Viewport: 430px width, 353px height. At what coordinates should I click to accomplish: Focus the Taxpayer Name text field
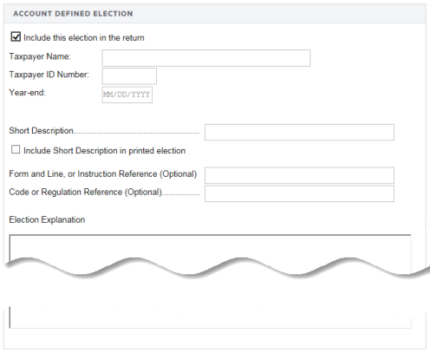[x=206, y=58]
